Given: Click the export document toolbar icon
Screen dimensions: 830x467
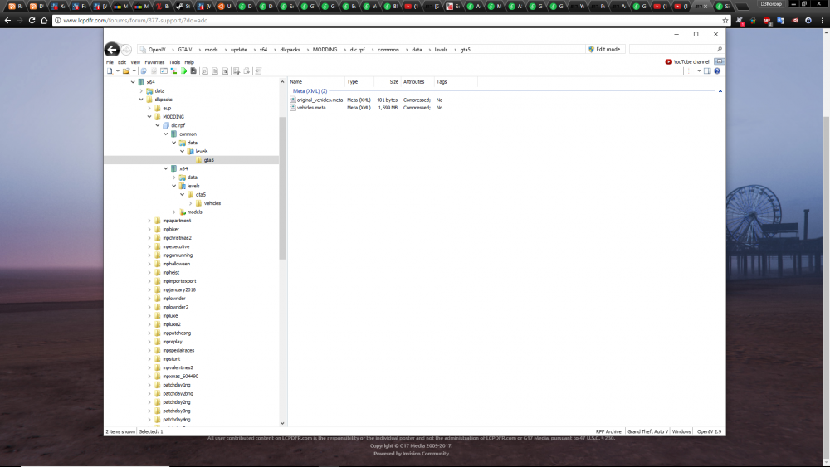Looking at the screenshot, I should coord(247,71).
